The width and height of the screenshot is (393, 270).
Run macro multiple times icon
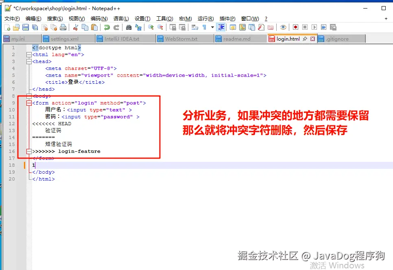coord(323,27)
